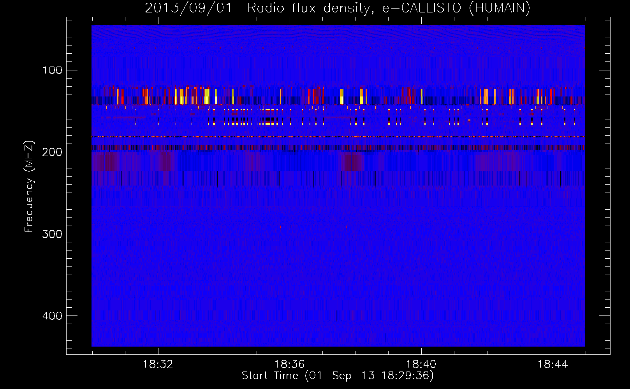Click the 18:32 time tick label

158,364
